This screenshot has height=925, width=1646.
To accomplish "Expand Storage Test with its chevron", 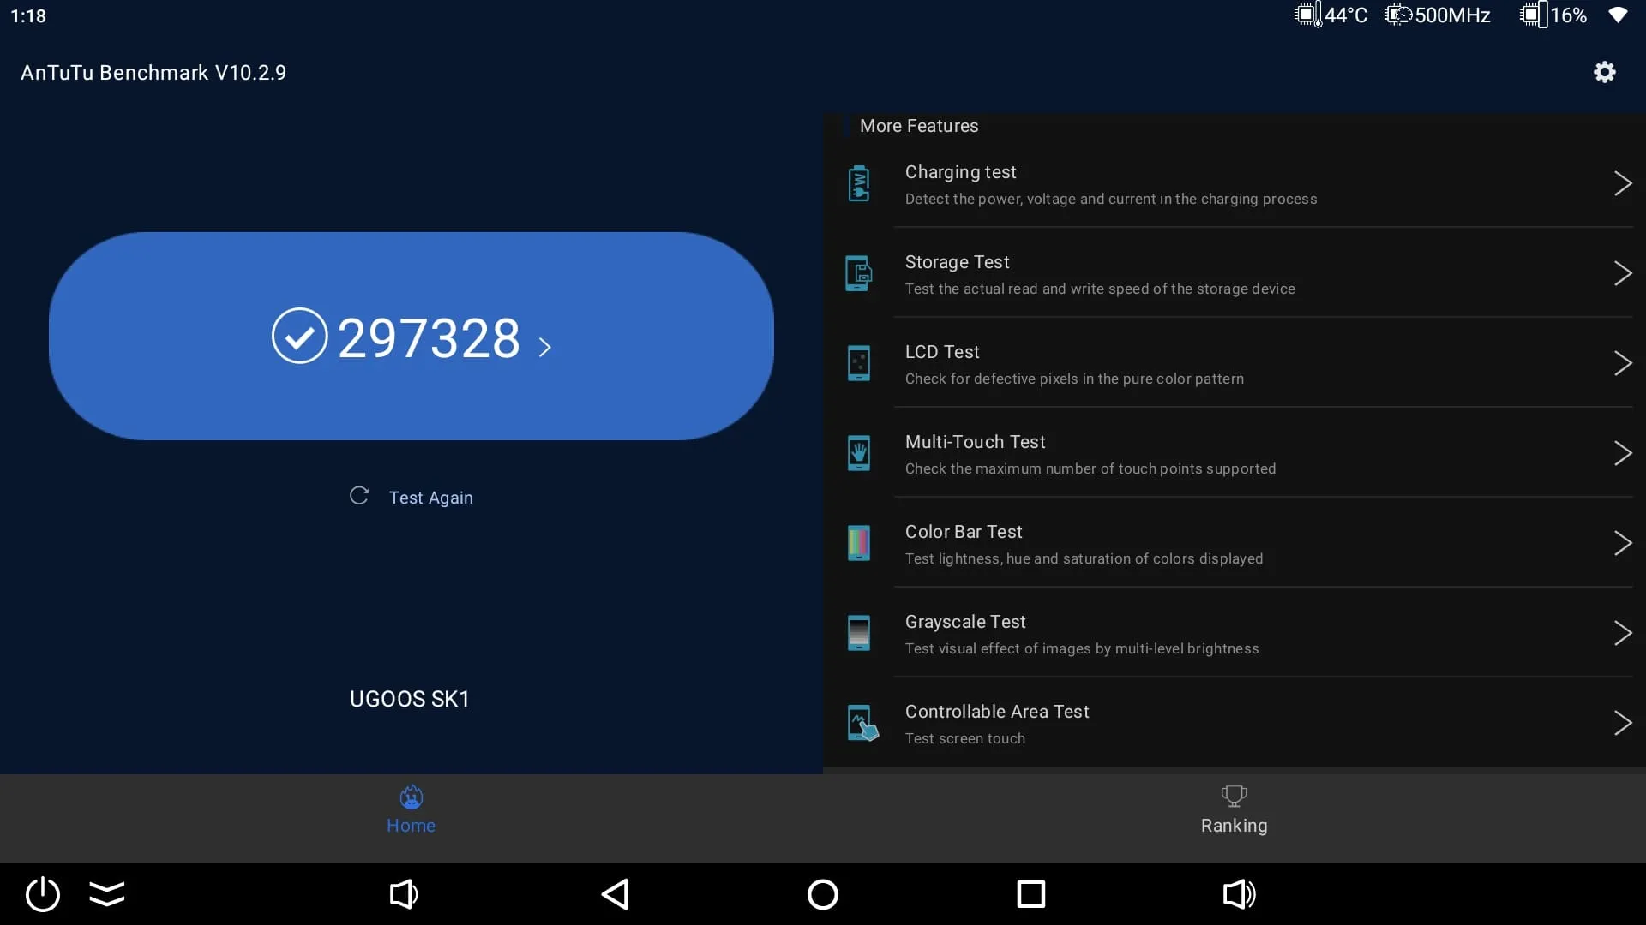I will (x=1622, y=273).
